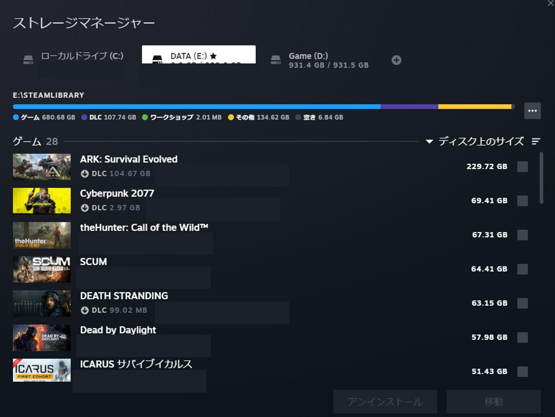The height and width of the screenshot is (417, 555).
Task: Click the アンインストール button
Action: (385, 402)
